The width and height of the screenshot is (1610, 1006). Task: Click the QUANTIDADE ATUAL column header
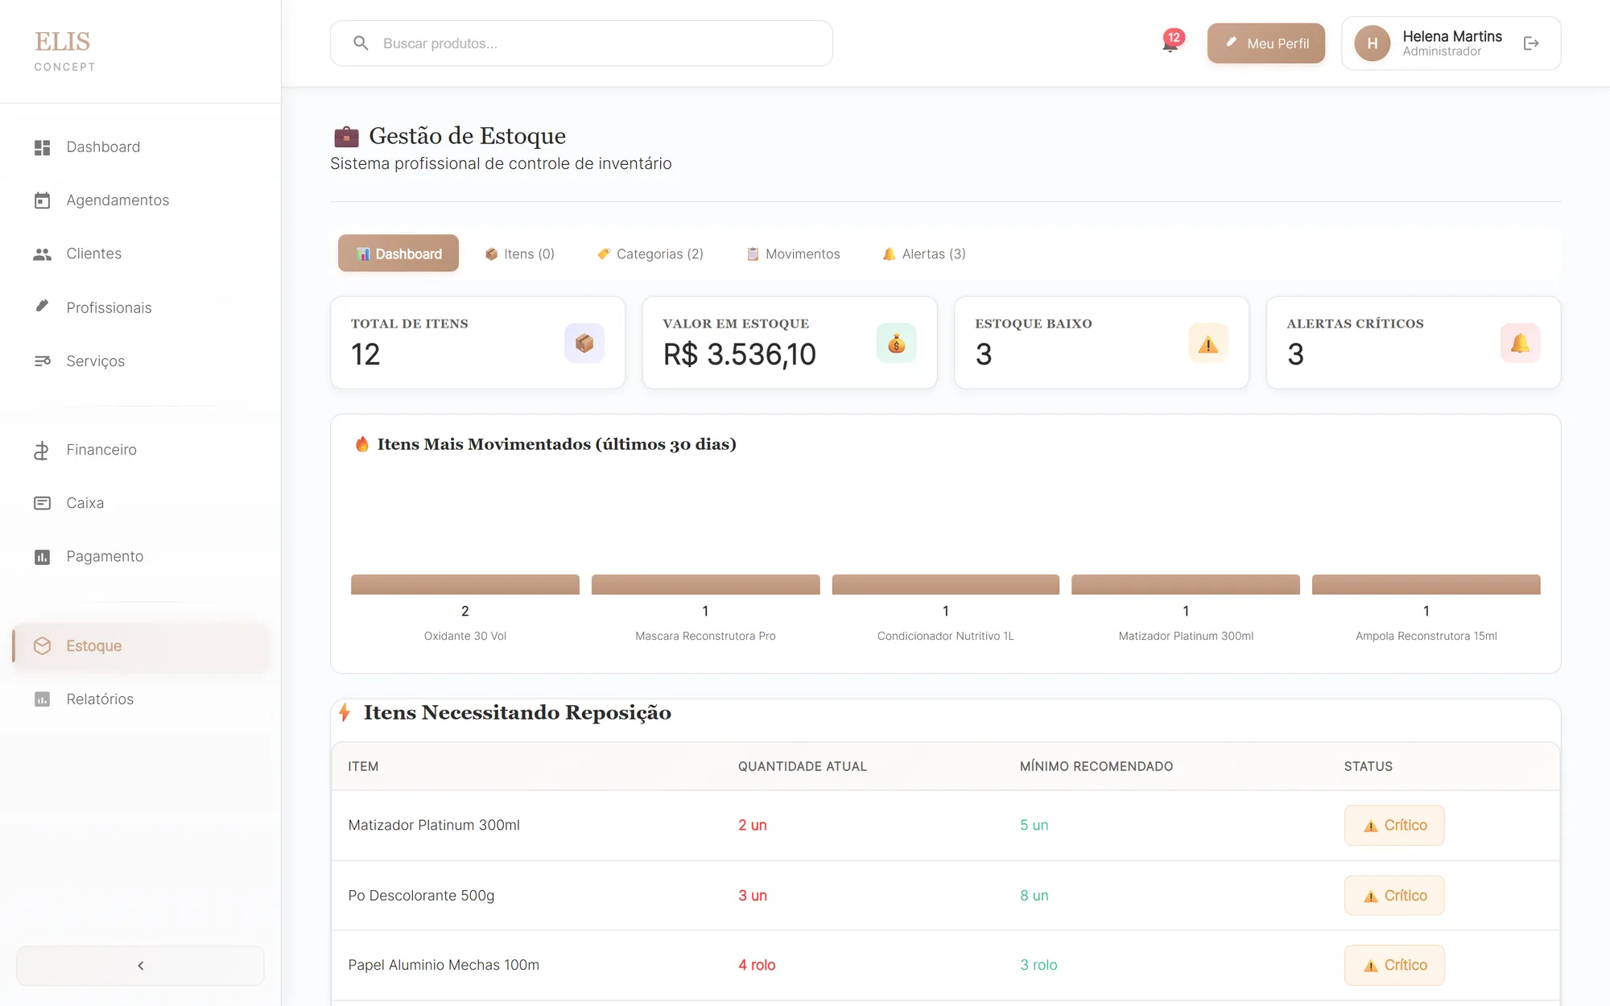click(803, 766)
